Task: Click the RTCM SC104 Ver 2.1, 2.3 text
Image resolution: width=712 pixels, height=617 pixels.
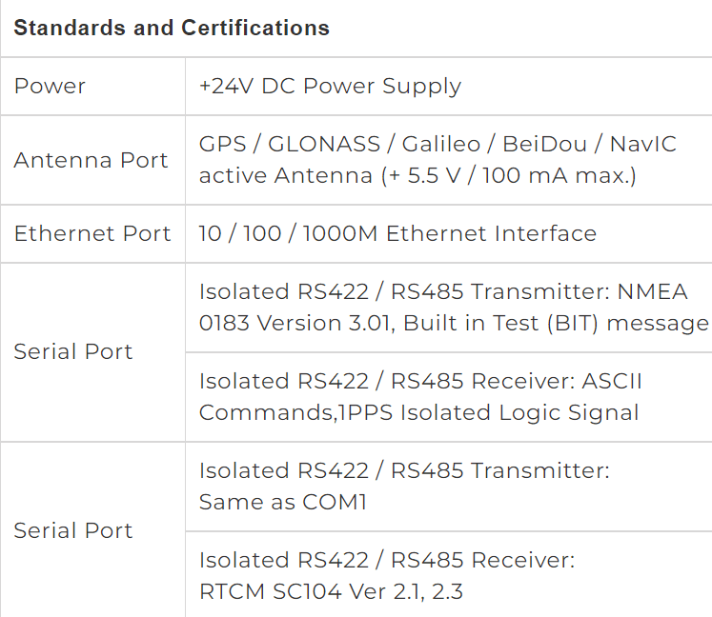Action: pyautogui.click(x=331, y=591)
